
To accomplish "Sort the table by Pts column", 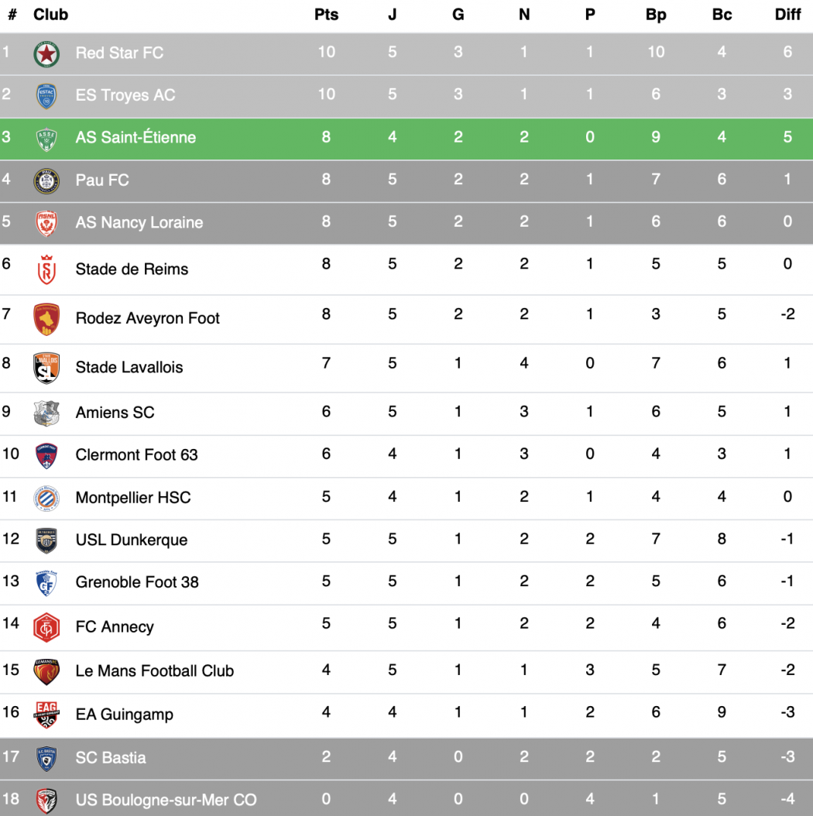I will click(x=326, y=15).
